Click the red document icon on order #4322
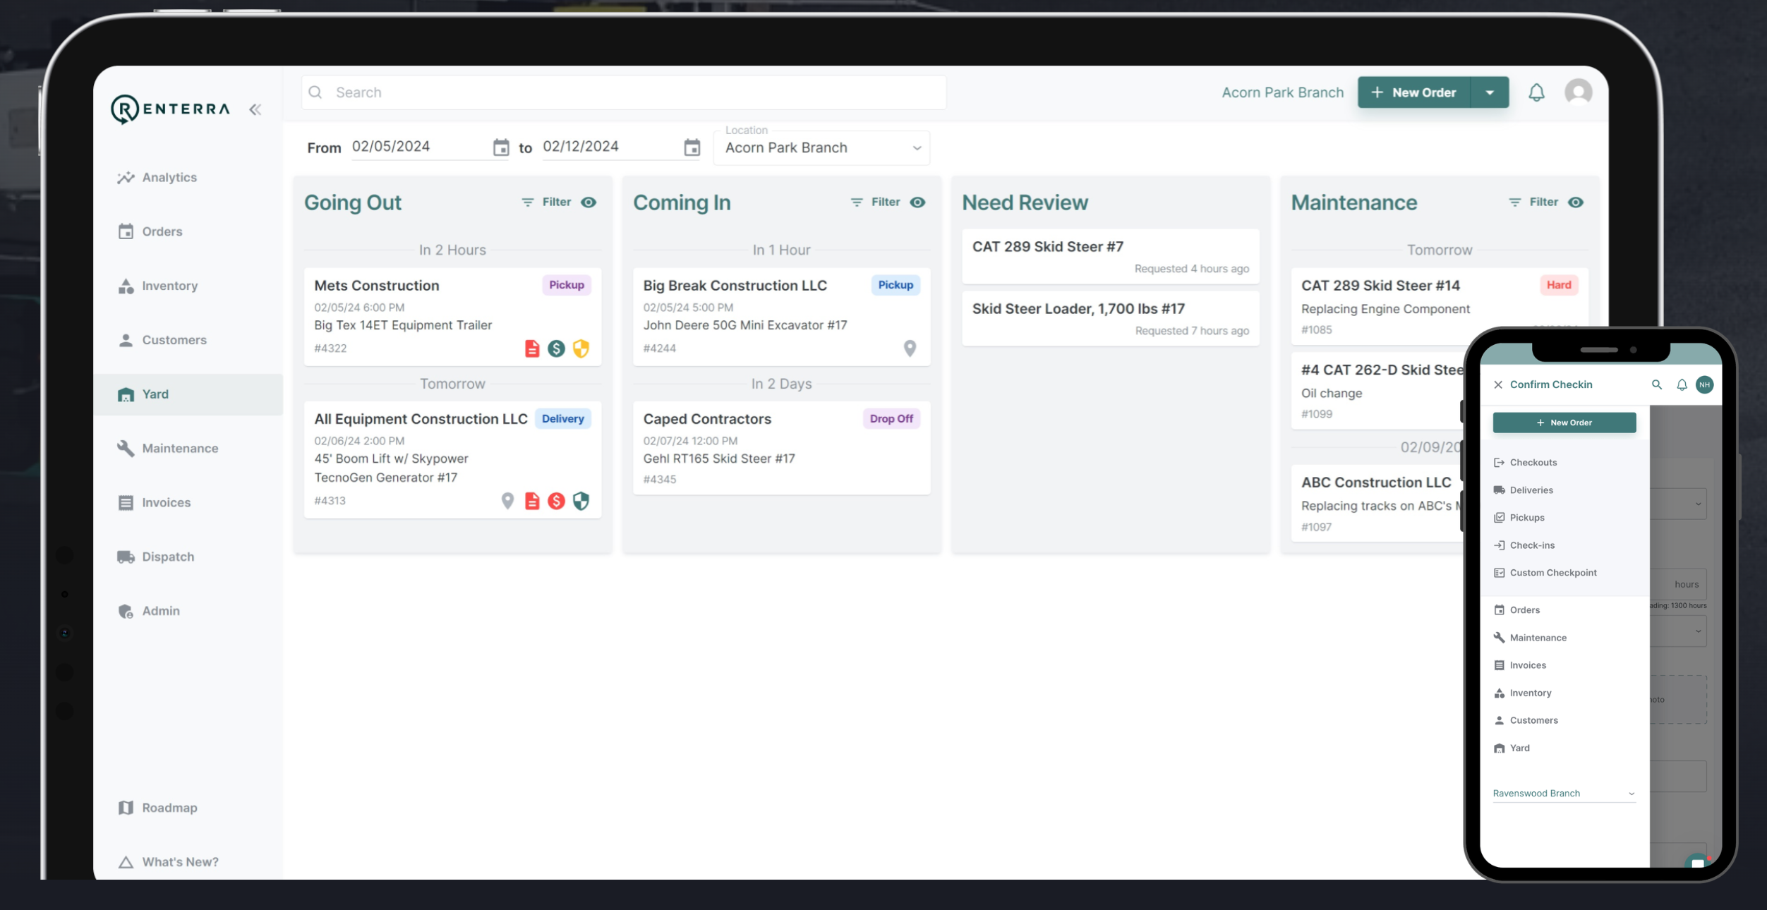 click(x=532, y=348)
